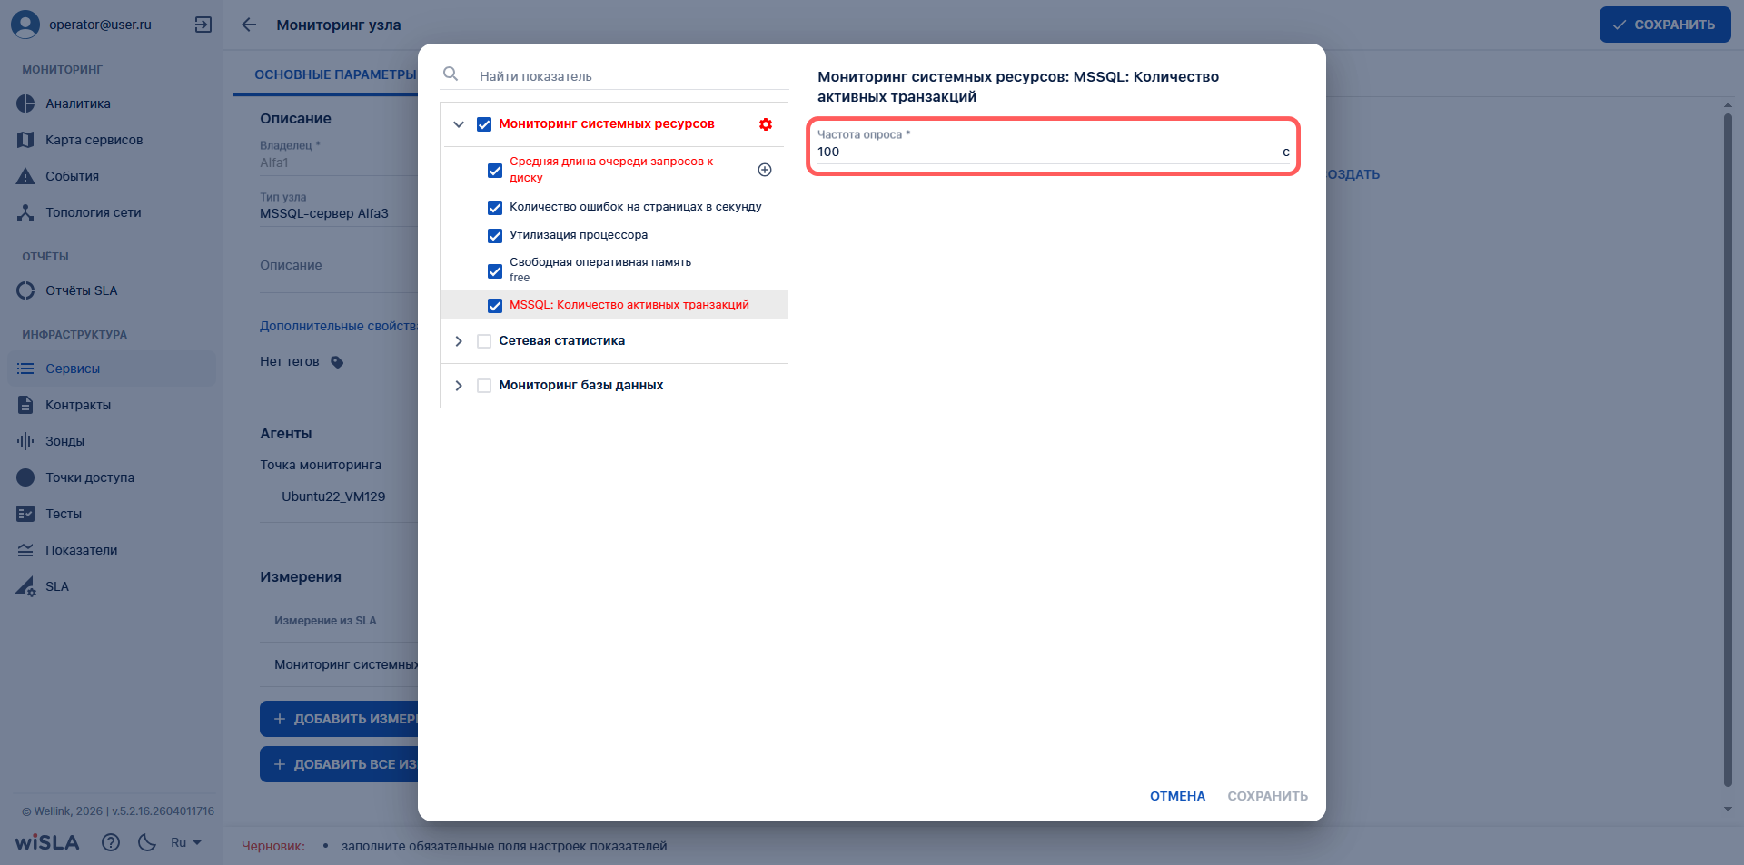Uncheck Свободная оперативная память checkbox
Viewport: 1744px width, 865px height.
pos(495,271)
